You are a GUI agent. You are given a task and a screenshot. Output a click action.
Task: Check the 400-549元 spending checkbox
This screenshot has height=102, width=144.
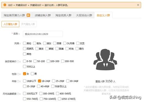(58, 93)
